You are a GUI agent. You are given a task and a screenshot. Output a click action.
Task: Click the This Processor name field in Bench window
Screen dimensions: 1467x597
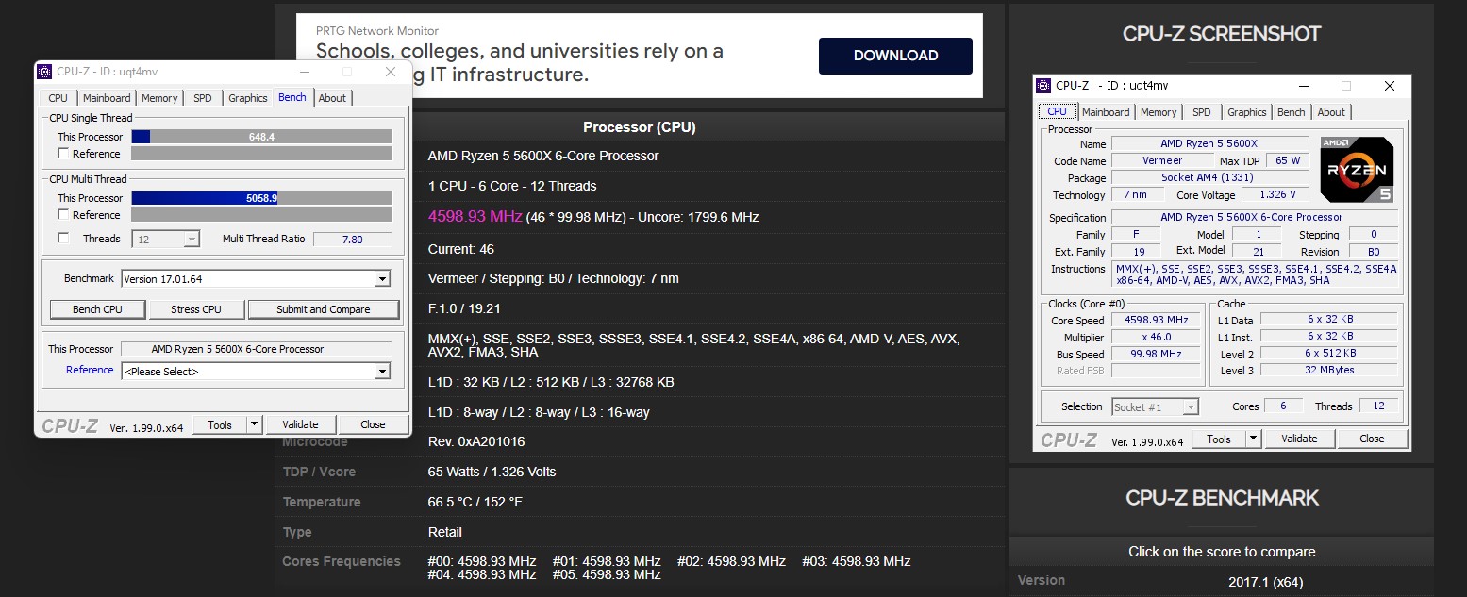click(257, 349)
